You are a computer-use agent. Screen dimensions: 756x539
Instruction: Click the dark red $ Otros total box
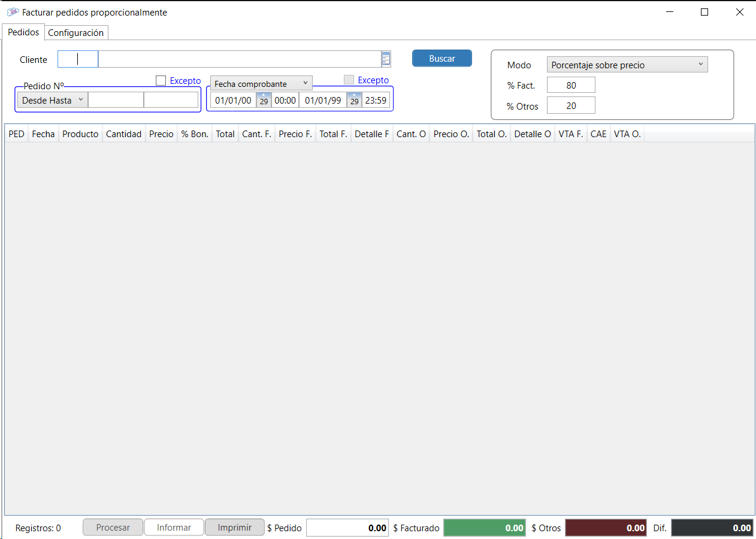[606, 528]
